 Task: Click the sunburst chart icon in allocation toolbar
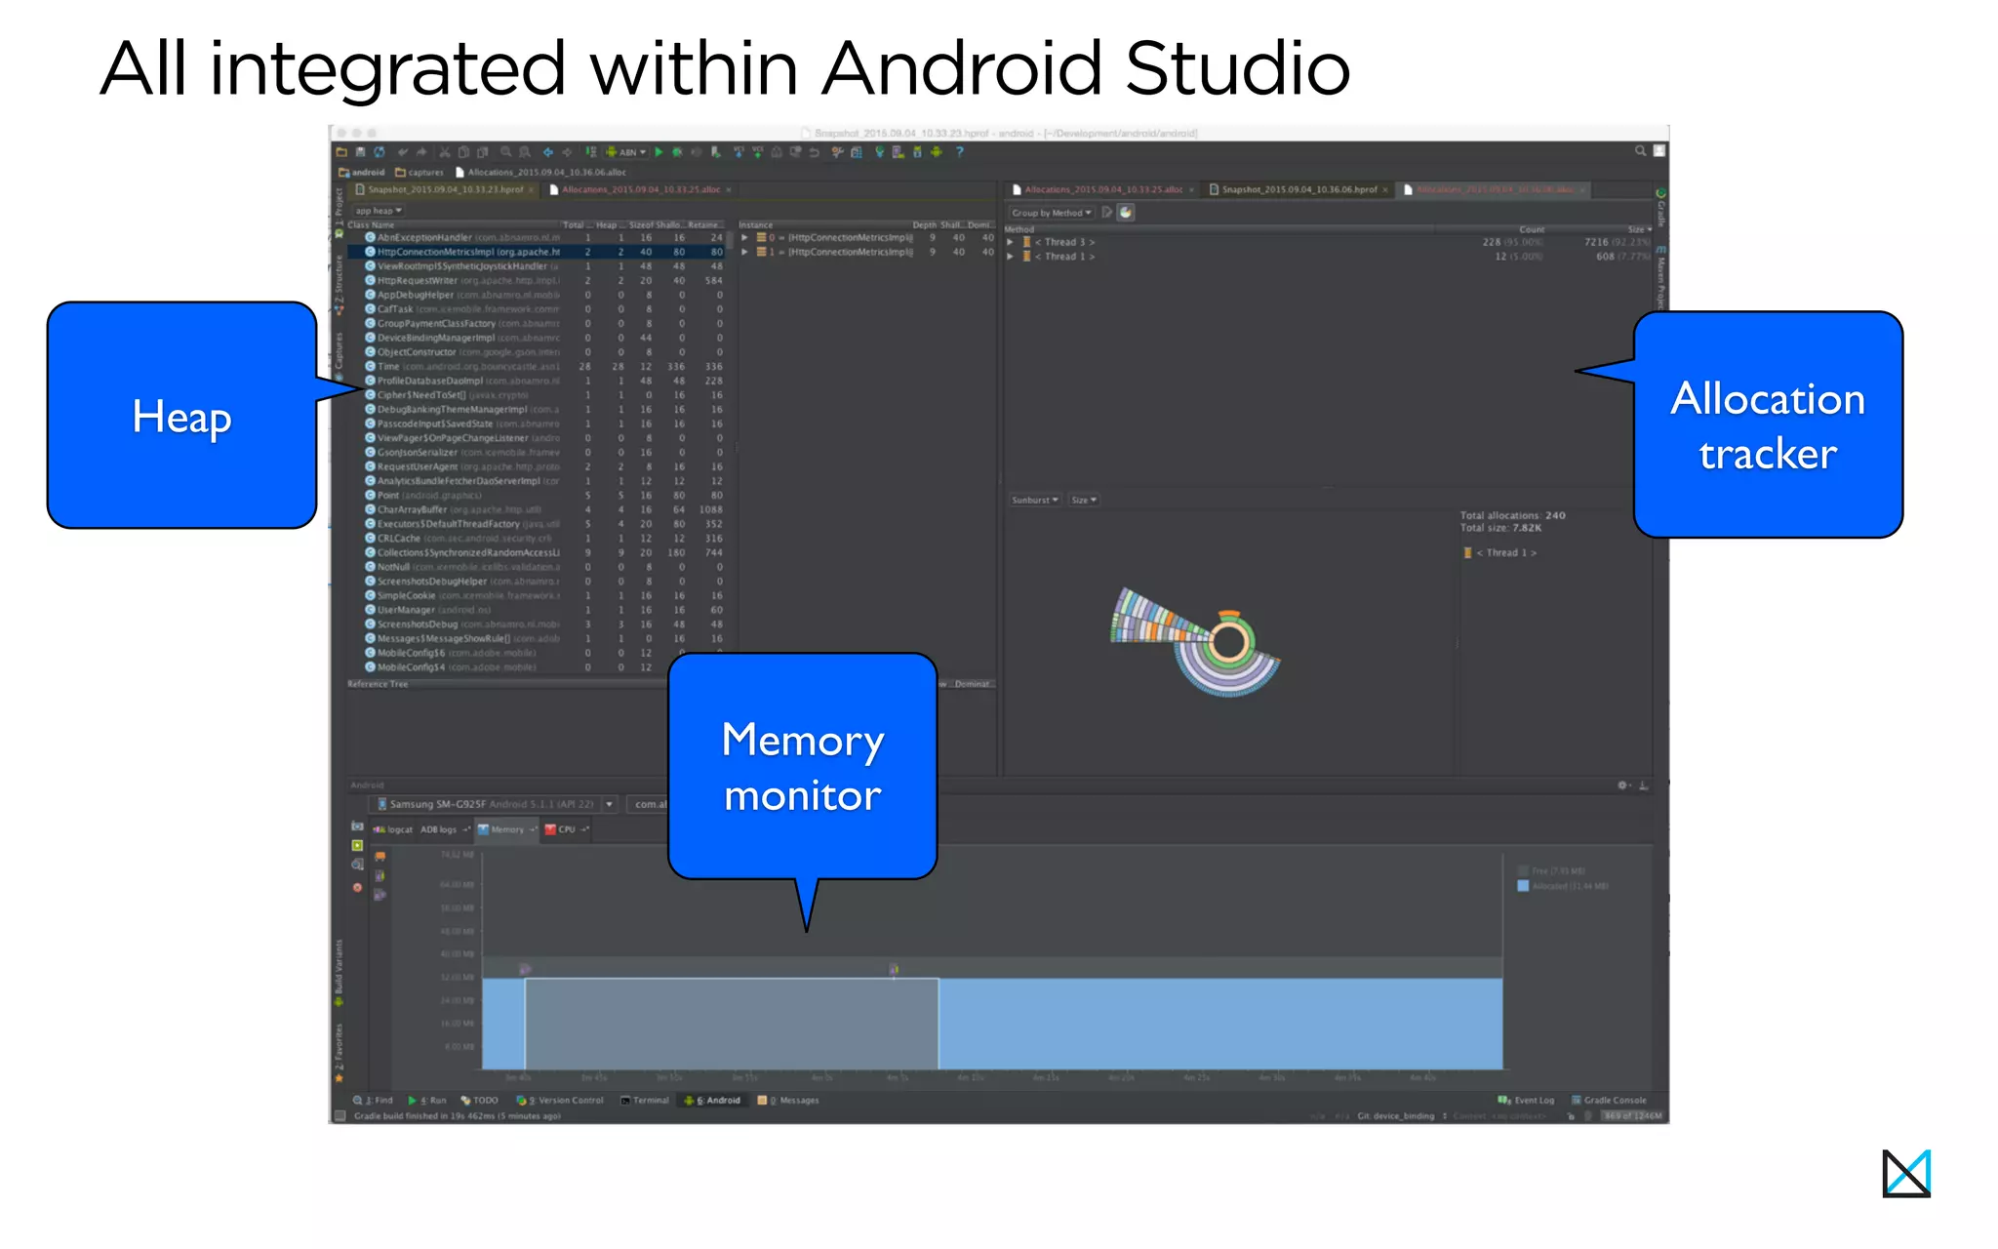(x=1126, y=213)
